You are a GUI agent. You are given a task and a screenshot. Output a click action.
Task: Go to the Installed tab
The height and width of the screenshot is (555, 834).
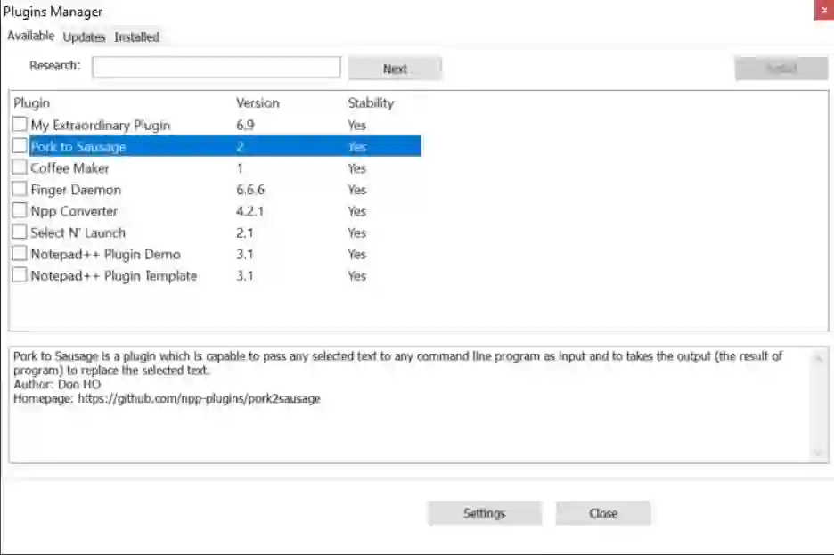pos(136,37)
